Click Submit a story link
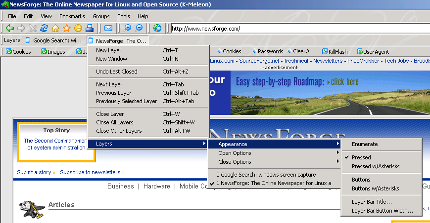Viewport: 430px width, 223px height. point(34,172)
